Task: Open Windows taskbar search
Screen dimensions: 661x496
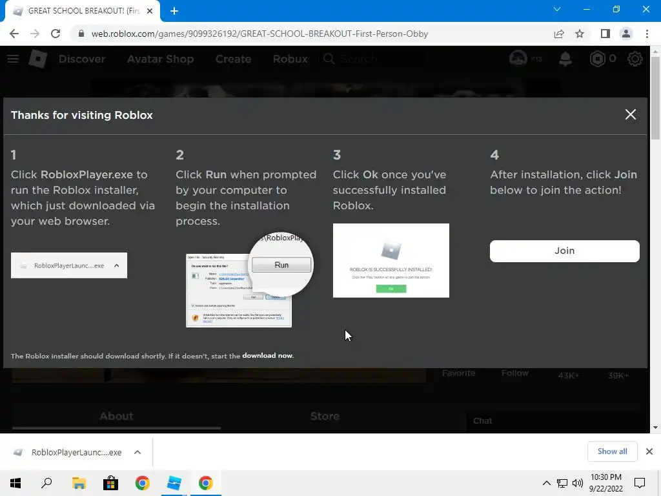Action: pos(46,483)
